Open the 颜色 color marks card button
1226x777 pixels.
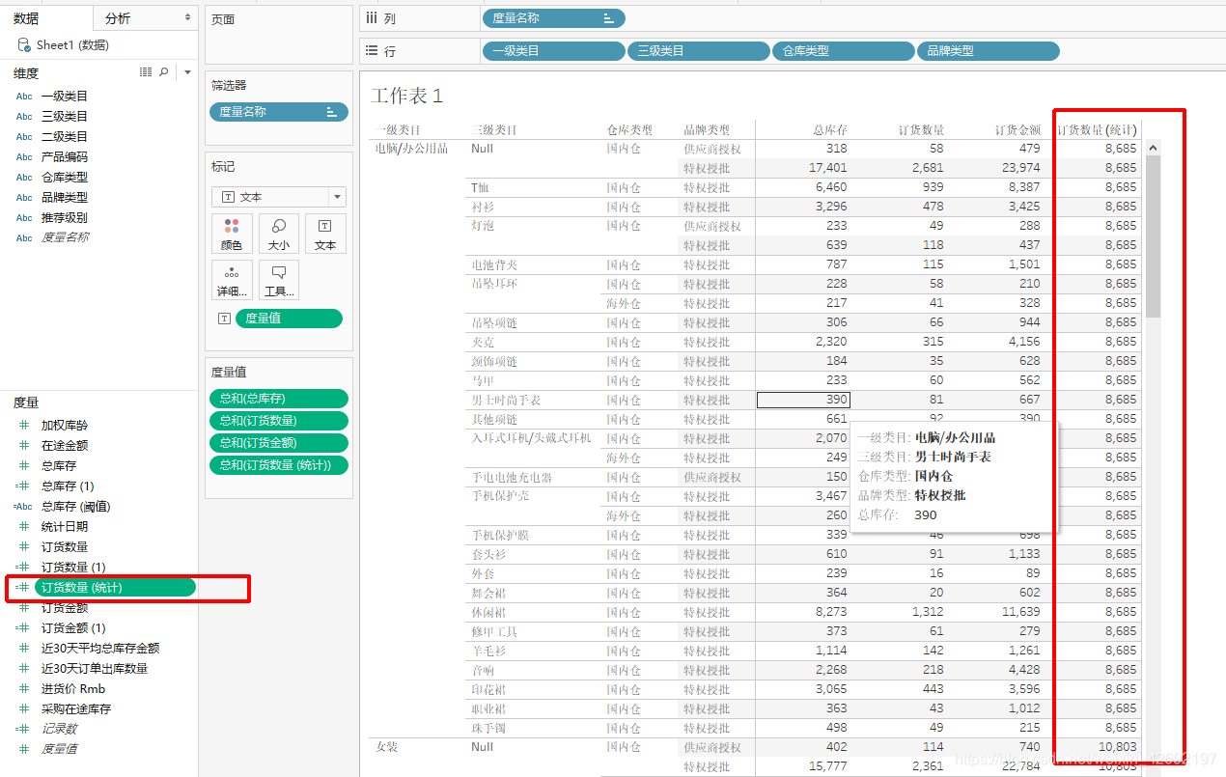(232, 234)
